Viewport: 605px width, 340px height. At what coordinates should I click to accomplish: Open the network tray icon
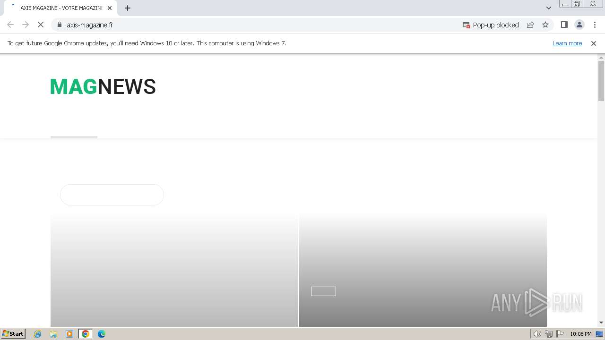[x=549, y=334]
